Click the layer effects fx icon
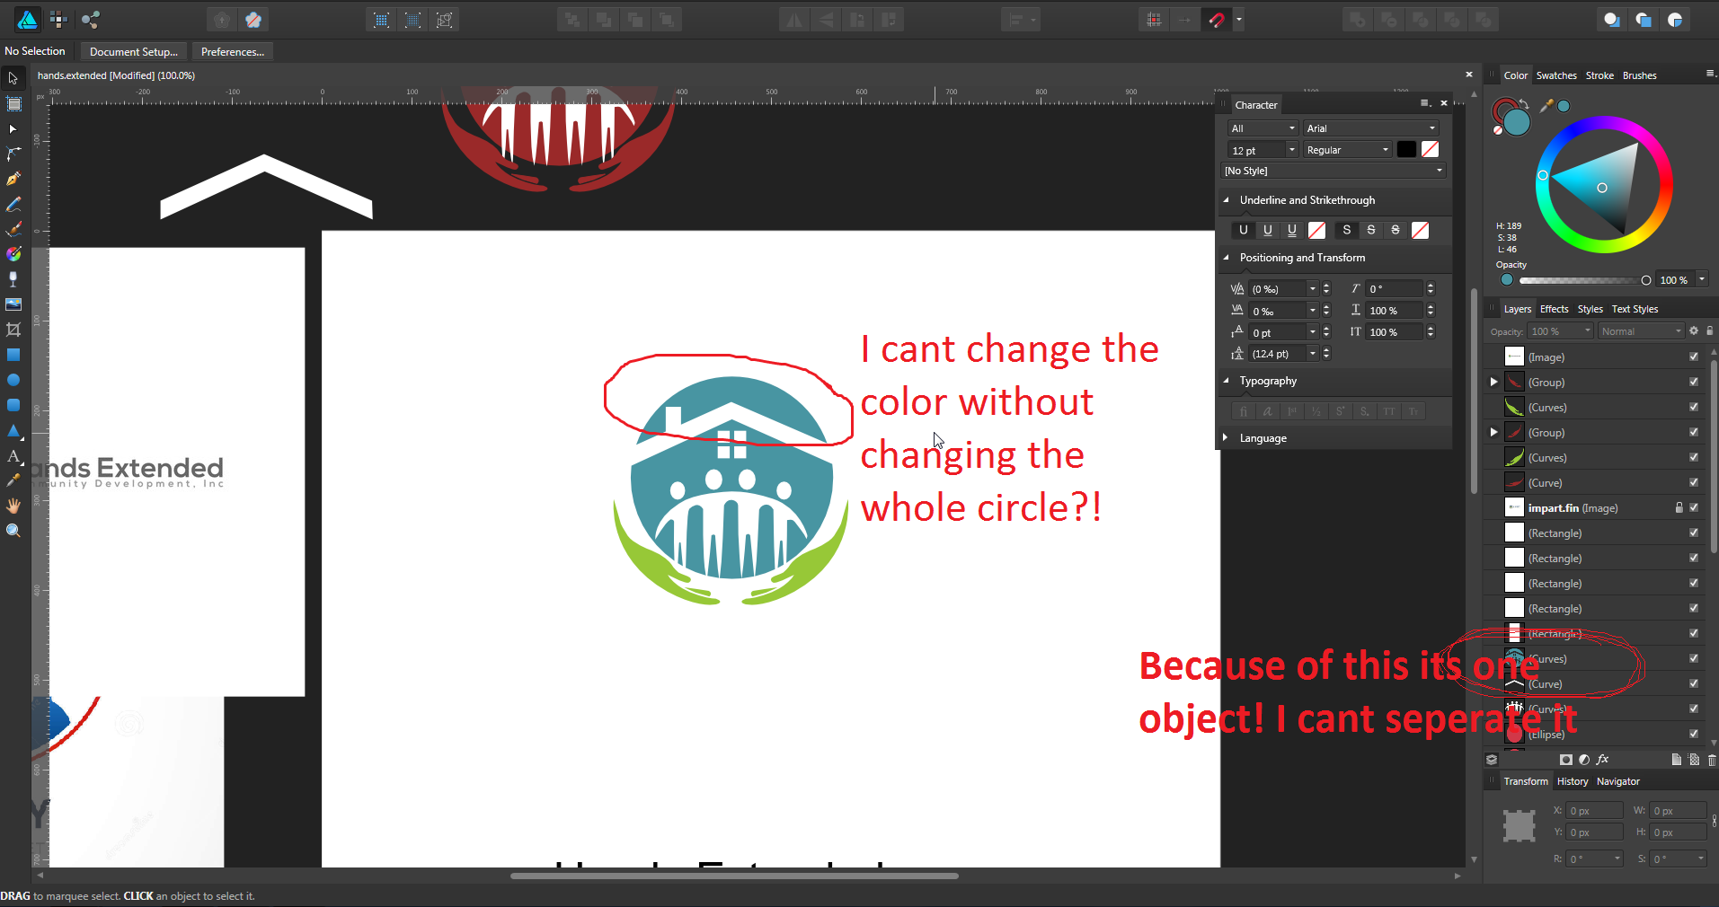Screen dimensions: 1719x907 click(1602, 760)
